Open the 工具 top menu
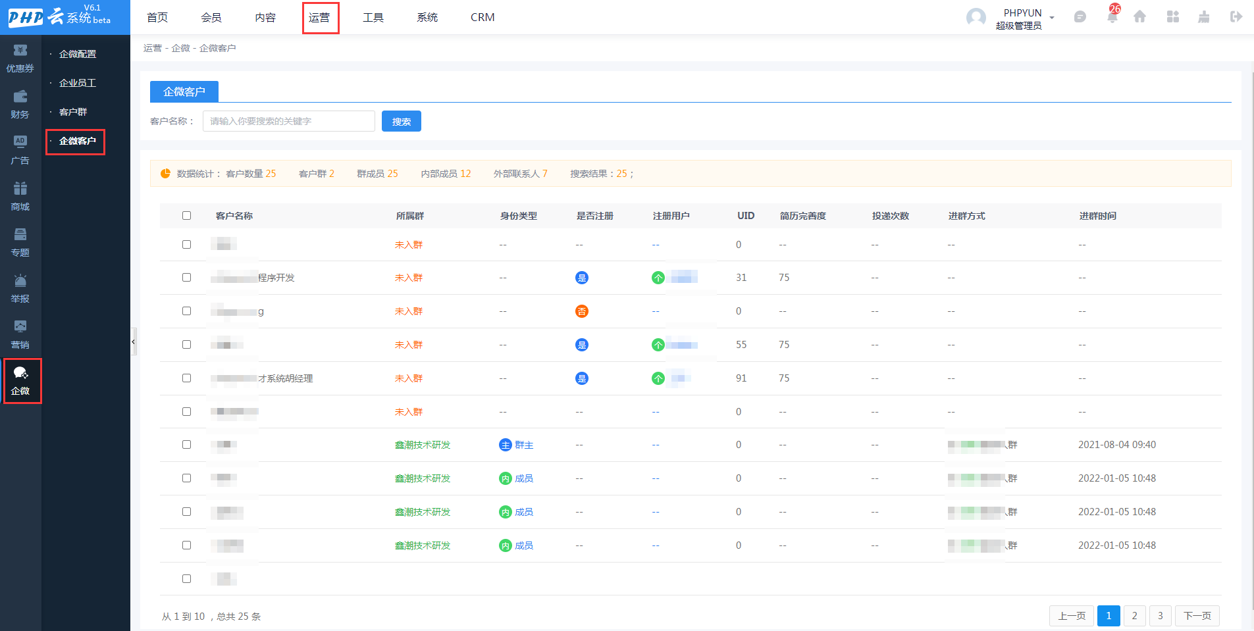This screenshot has width=1254, height=631. point(373,17)
